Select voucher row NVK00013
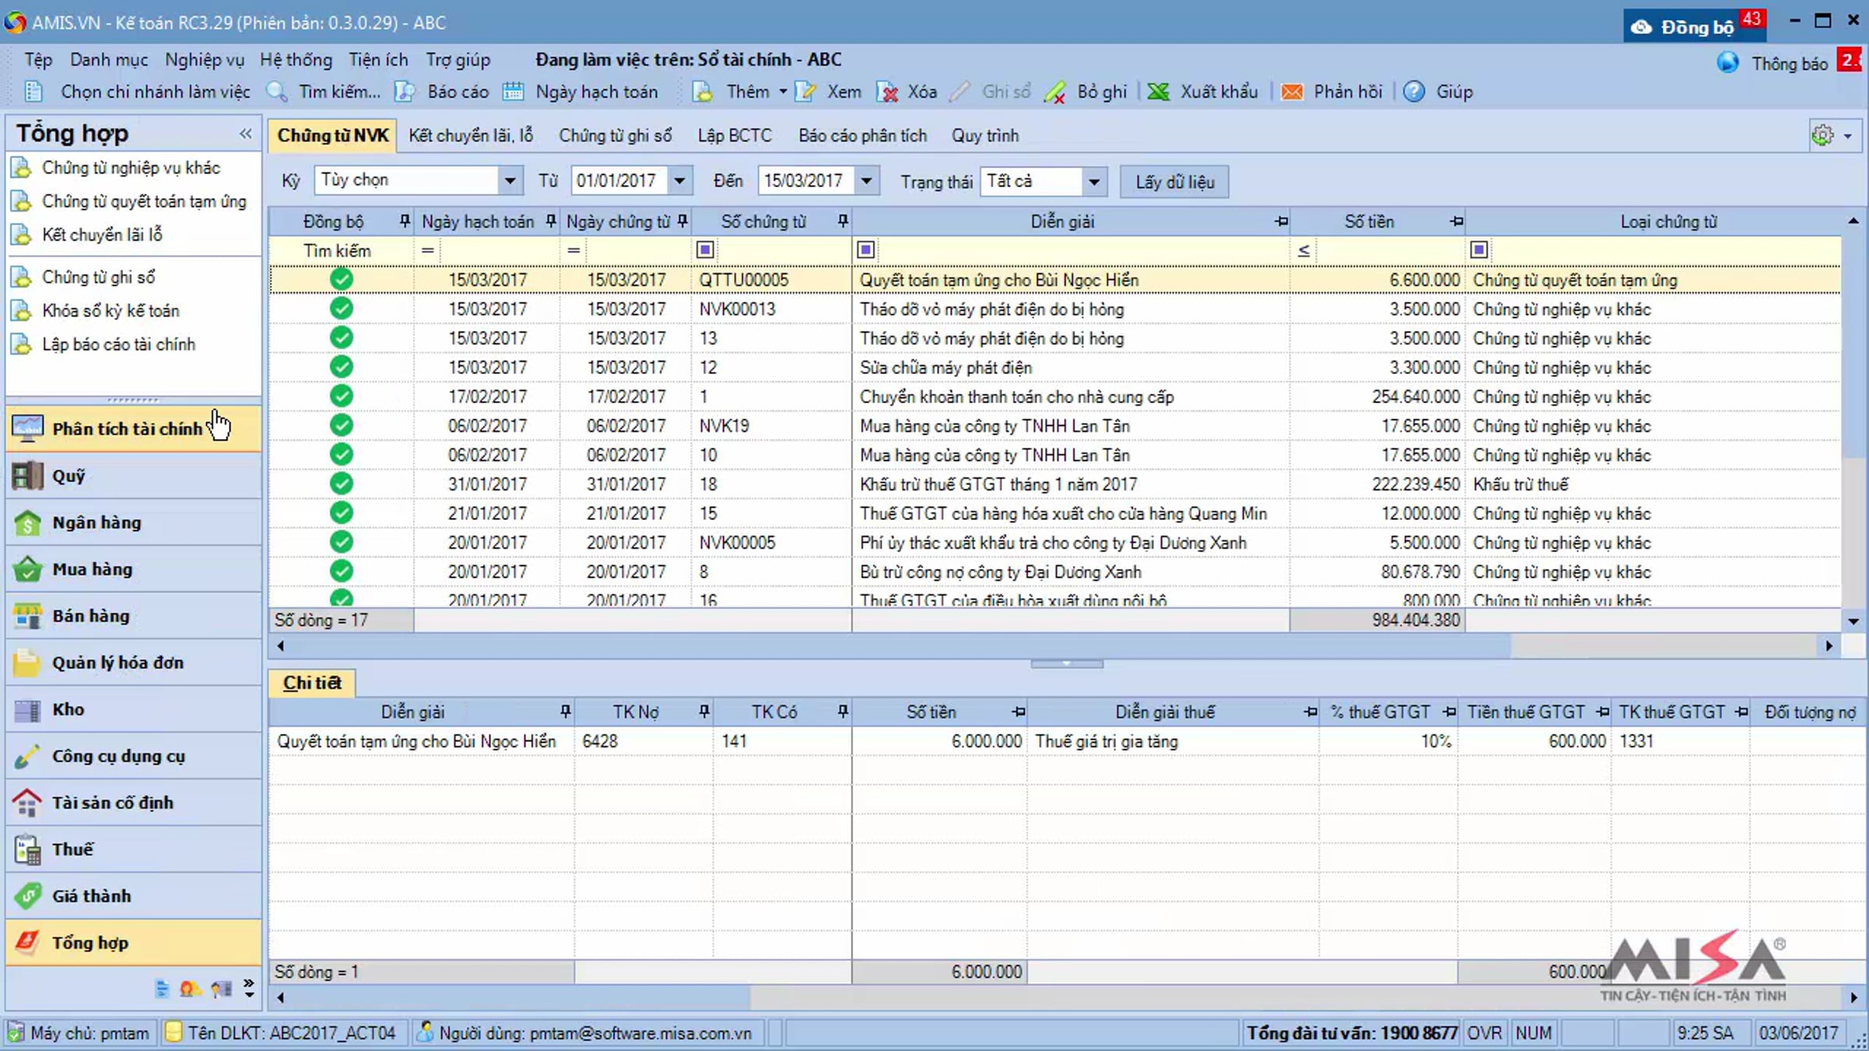 coord(1055,309)
